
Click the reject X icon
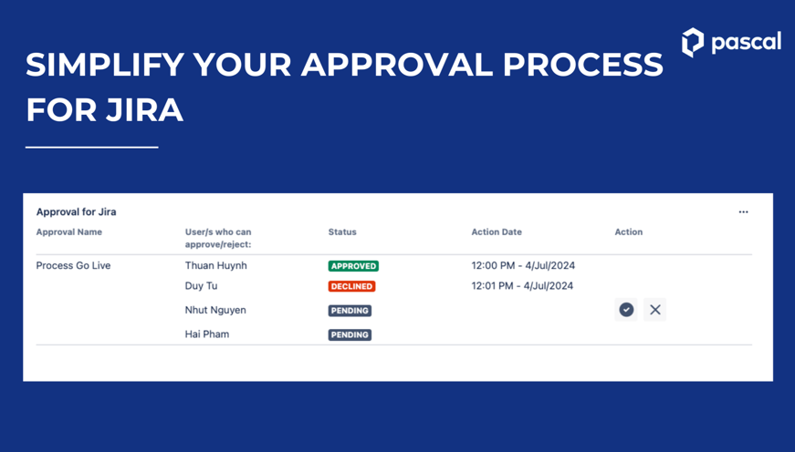pos(655,310)
